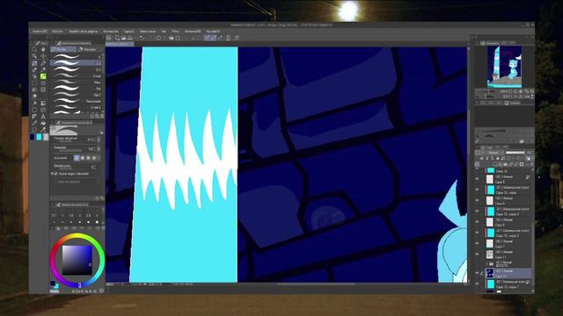Select the Zoom magnifier tool
The width and height of the screenshot is (563, 316).
[x=34, y=49]
